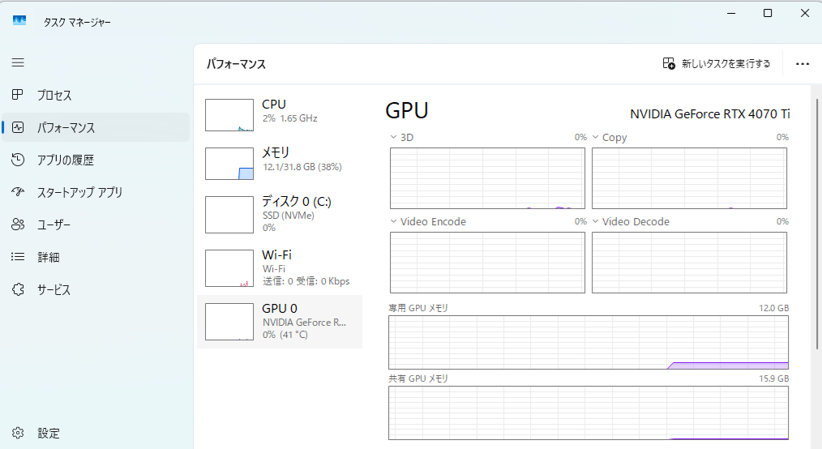Click 新しいタスクを実行する button
This screenshot has width=822, height=449.
pyautogui.click(x=717, y=63)
